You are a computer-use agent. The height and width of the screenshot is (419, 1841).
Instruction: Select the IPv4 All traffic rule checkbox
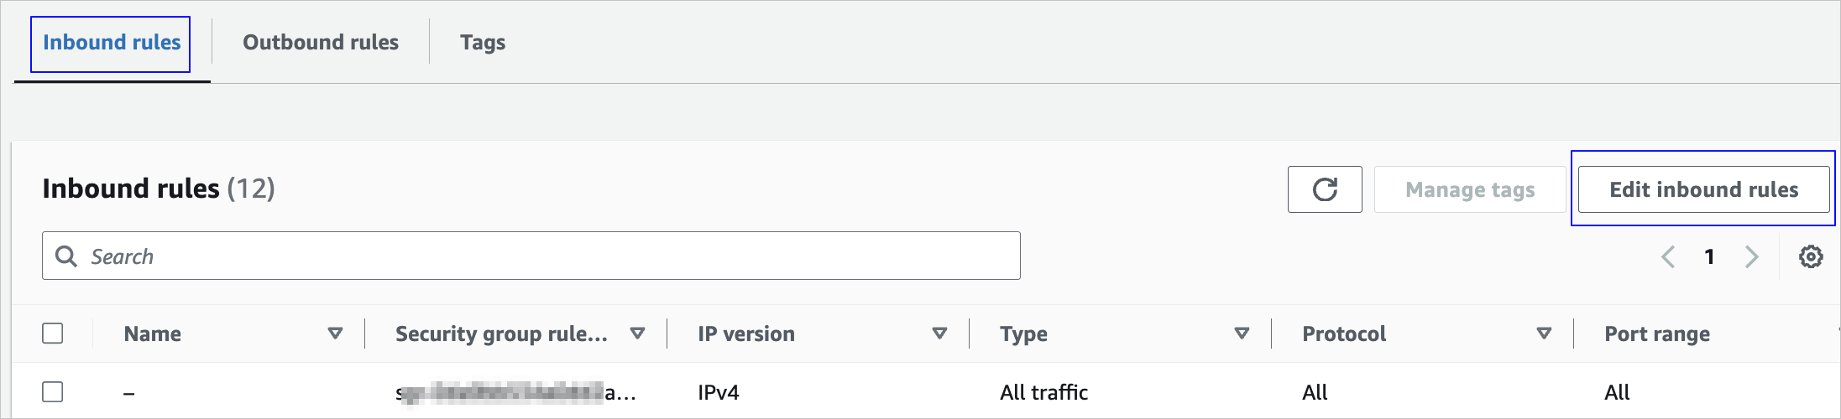click(x=53, y=392)
